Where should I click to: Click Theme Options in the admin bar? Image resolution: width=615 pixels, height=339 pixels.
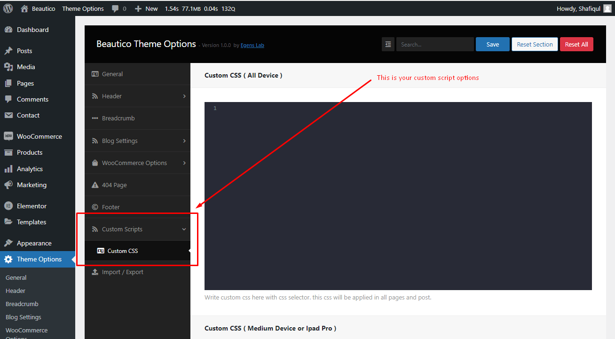tap(83, 8)
